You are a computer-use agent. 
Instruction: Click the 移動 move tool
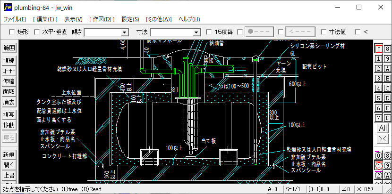9,125
